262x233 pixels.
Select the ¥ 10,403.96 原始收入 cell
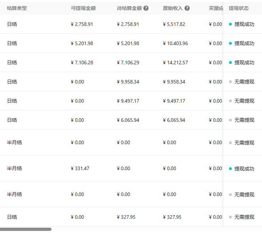[x=175, y=43]
